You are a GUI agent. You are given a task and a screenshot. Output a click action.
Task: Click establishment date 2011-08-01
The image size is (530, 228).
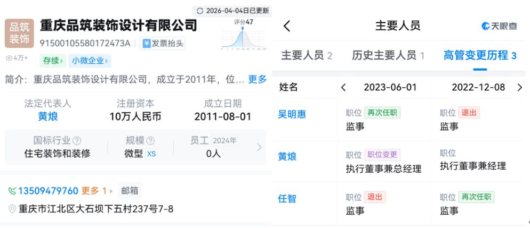coord(223,116)
